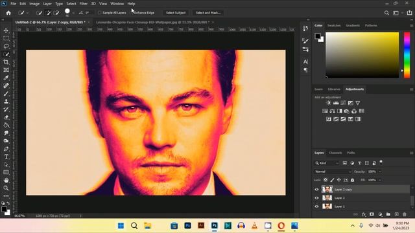Select the Eraser tool
The height and width of the screenshot is (233, 415).
tap(6, 117)
